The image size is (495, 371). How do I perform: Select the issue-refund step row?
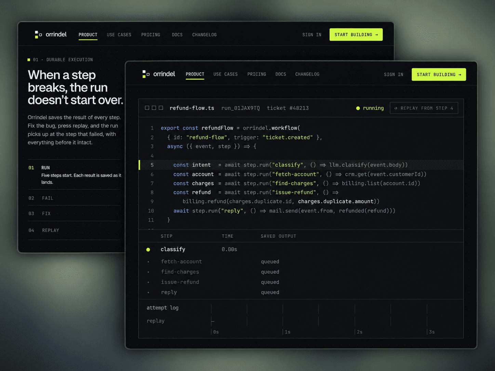coord(301,282)
